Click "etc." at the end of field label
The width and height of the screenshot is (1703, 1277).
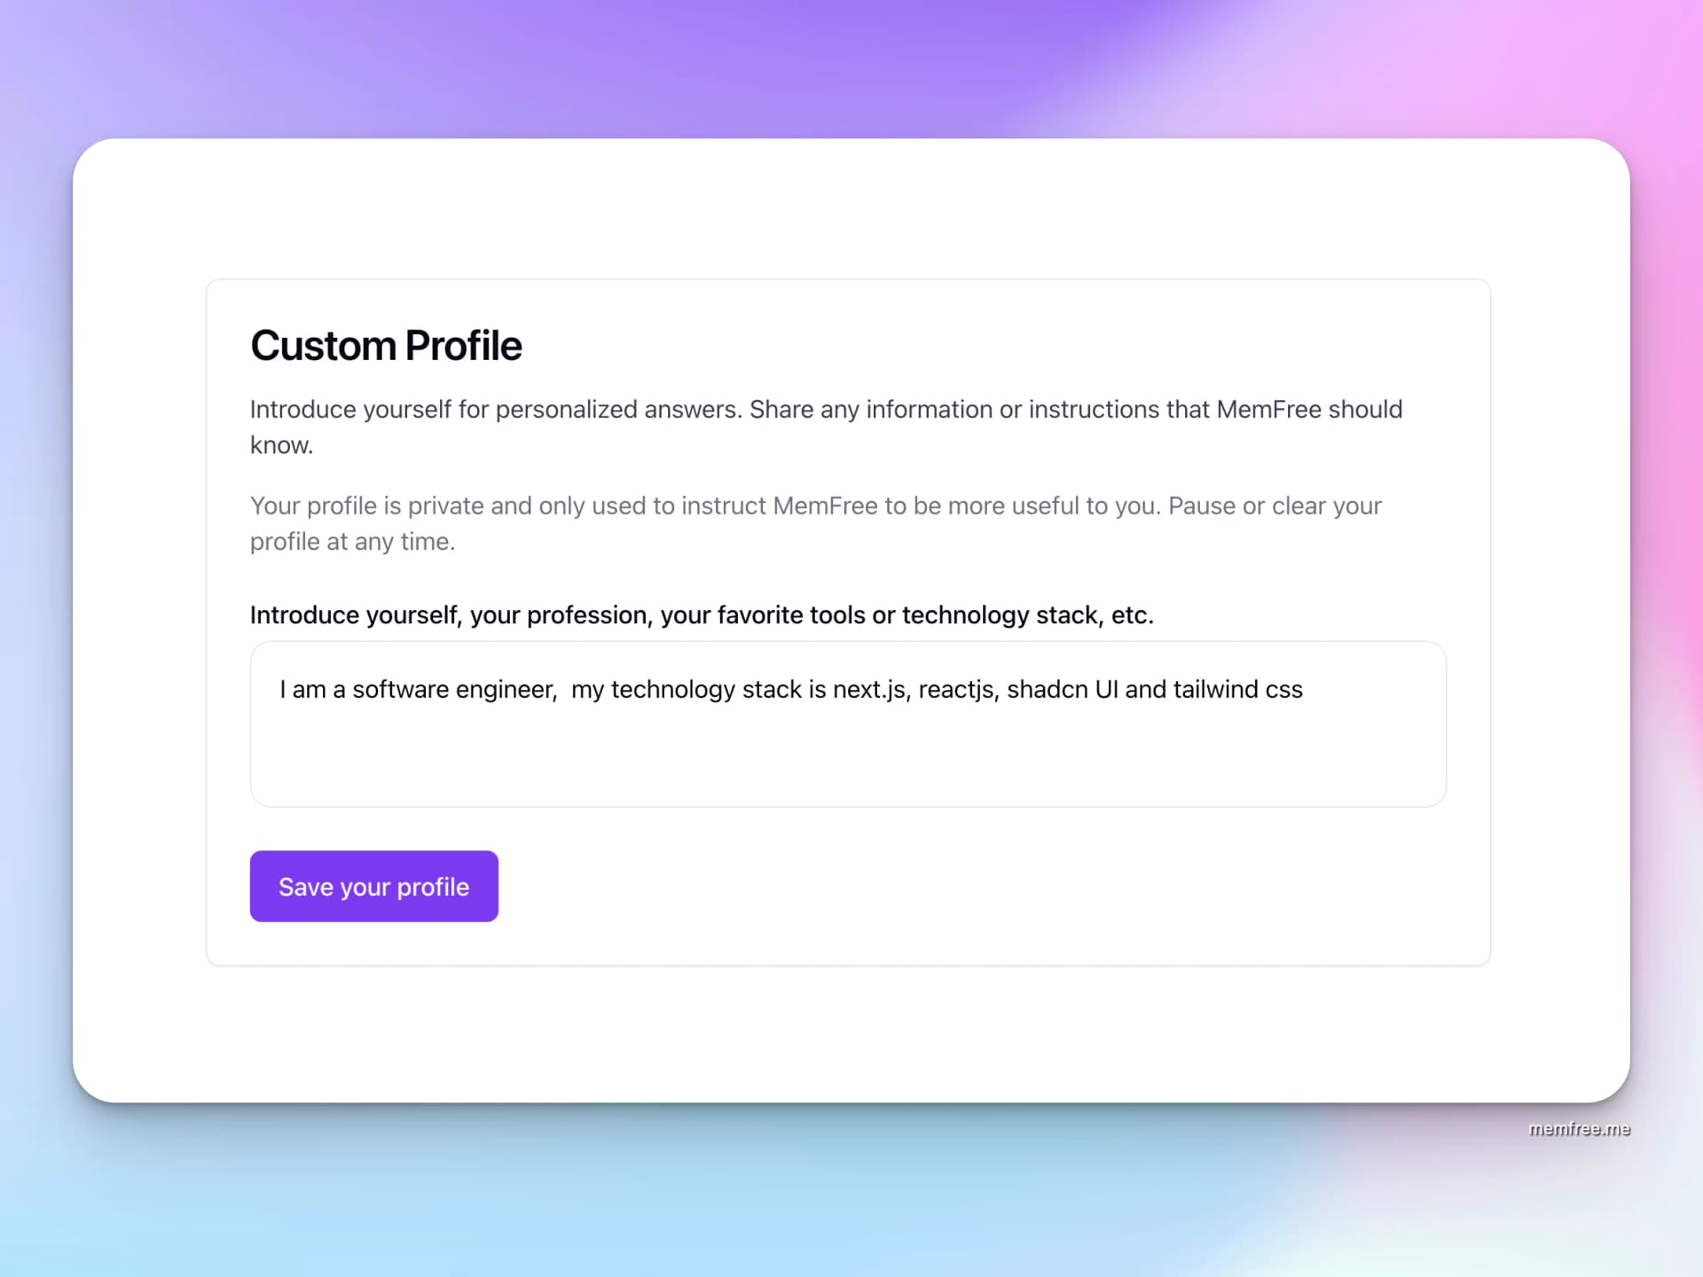(x=1132, y=615)
